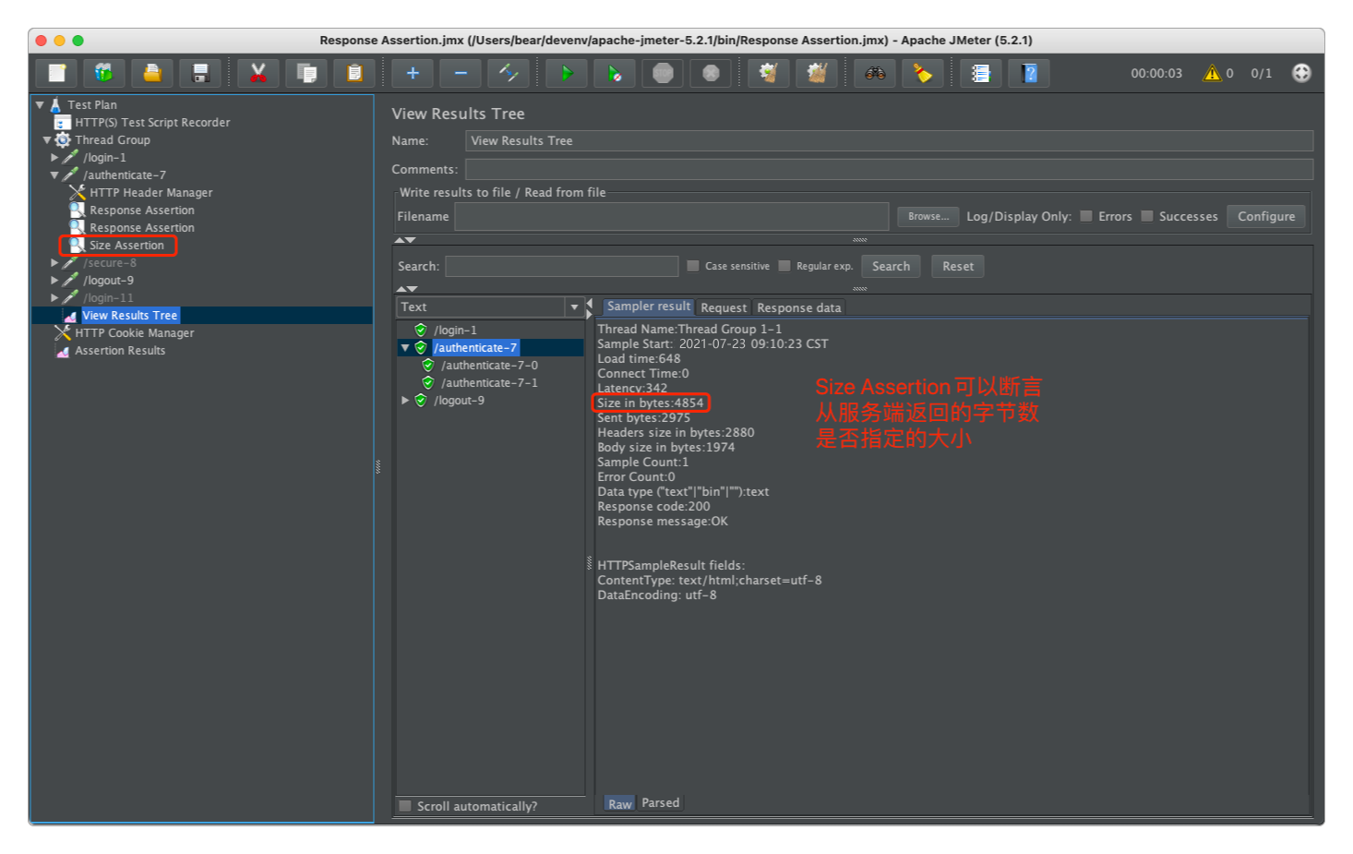Viewport: 1353px width, 854px height.
Task: Save the test plan with the disk icon
Action: click(200, 73)
